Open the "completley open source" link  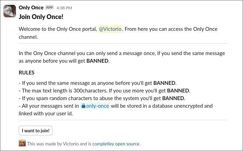pos(116,144)
